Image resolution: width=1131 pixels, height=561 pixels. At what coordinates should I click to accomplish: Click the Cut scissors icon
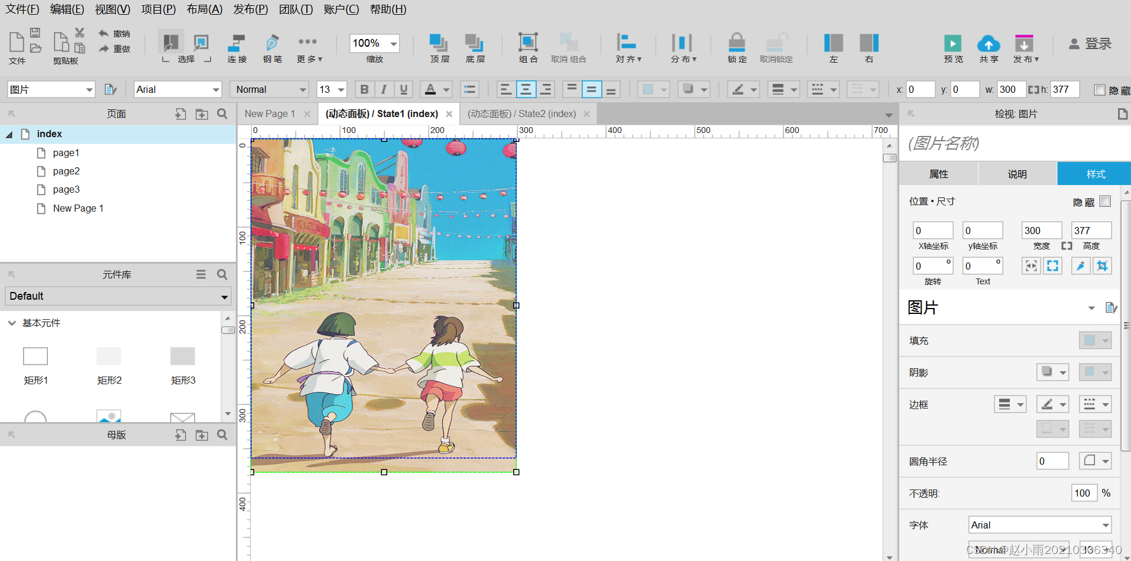pos(80,33)
